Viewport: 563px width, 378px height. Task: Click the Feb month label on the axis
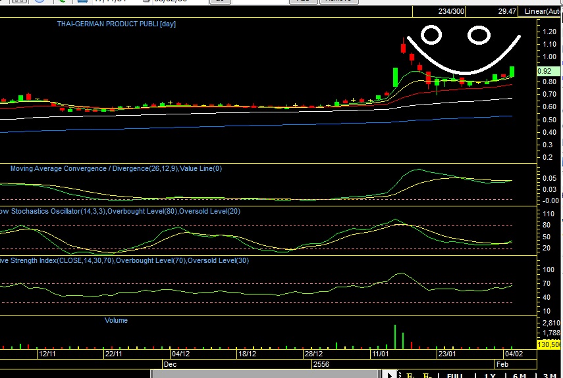[x=502, y=364]
